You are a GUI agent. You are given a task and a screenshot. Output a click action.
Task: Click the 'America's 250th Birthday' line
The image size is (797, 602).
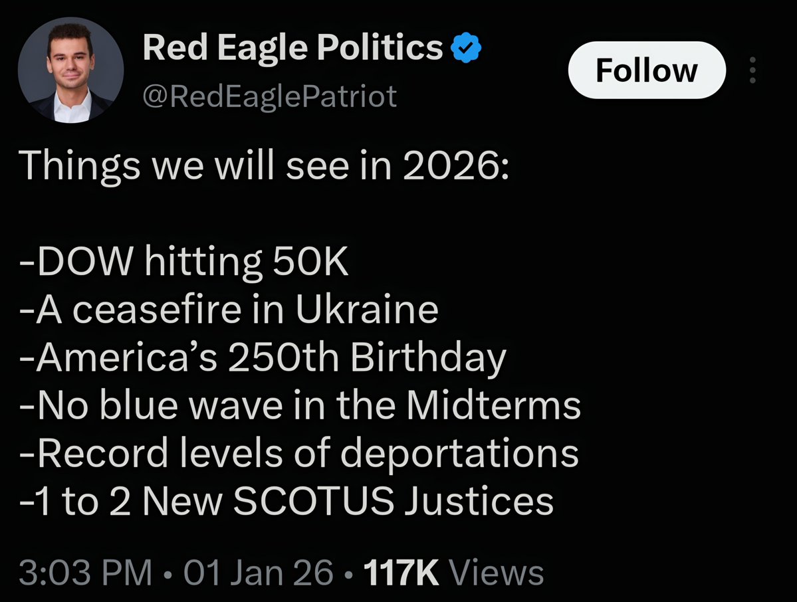pos(263,358)
